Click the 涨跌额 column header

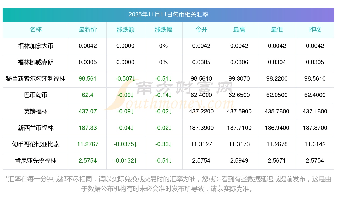tap(125, 30)
